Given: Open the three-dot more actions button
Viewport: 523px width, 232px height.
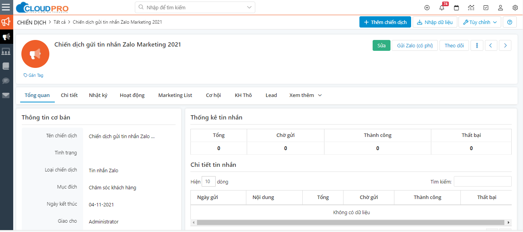Looking at the screenshot, I should (477, 45).
